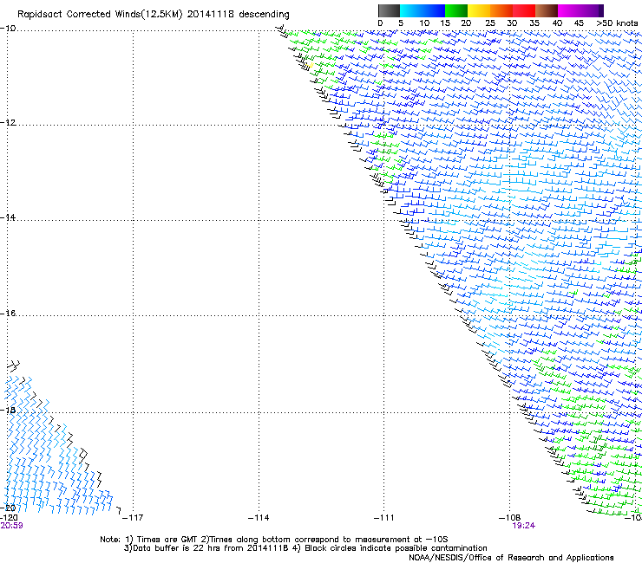Click the NOAA/NESDIS credit text
This screenshot has width=642, height=563.
pyautogui.click(x=511, y=558)
